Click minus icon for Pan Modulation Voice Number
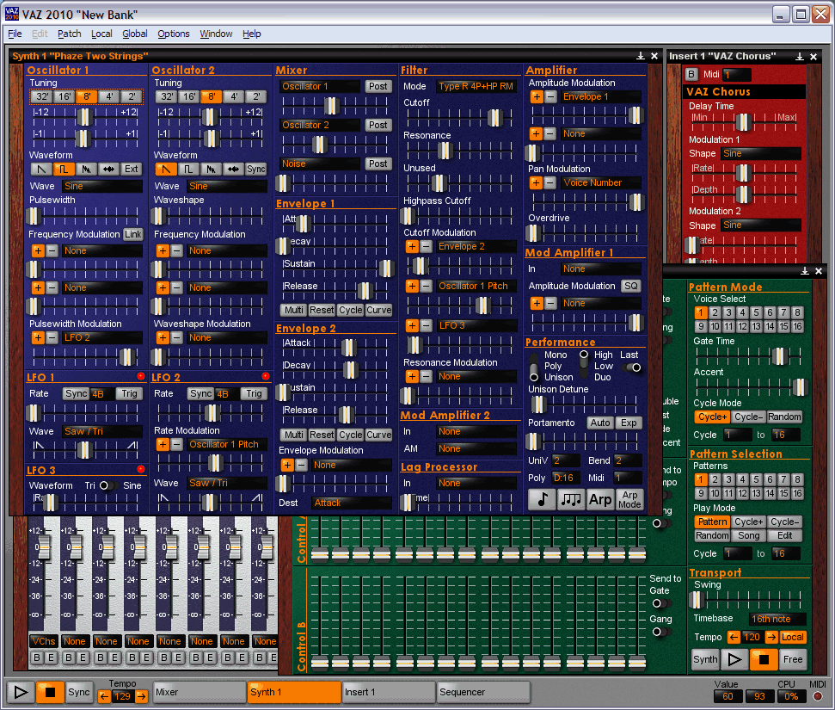 click(550, 182)
